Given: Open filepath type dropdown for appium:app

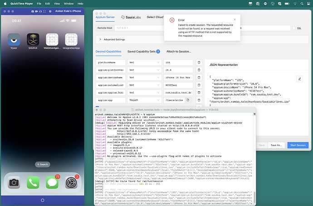Looking at the screenshot, I should 144,100.
